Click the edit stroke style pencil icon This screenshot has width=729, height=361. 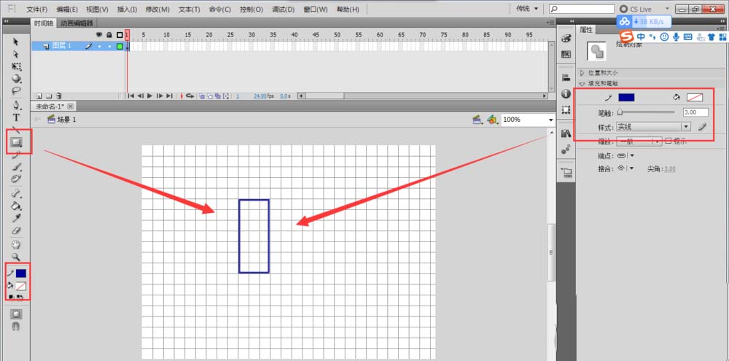tap(702, 127)
